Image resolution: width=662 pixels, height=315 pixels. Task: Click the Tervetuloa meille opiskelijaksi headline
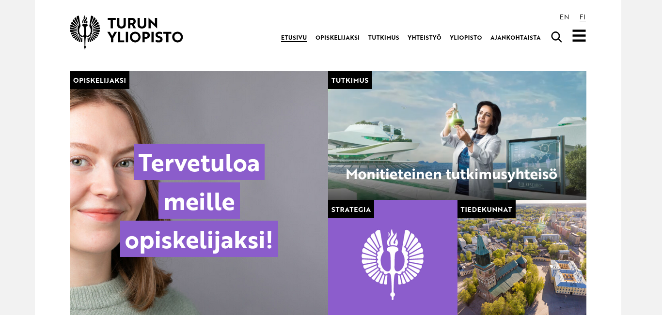[x=199, y=200]
